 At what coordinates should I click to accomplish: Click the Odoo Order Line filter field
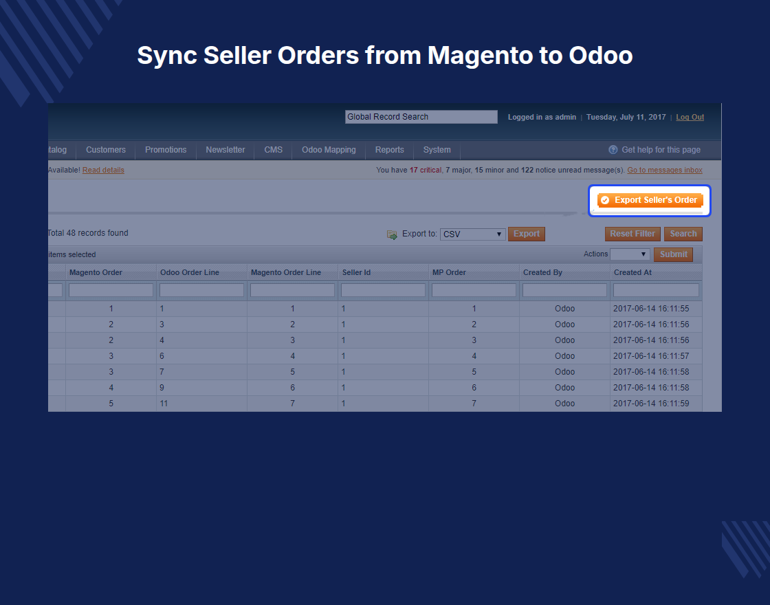pos(202,290)
